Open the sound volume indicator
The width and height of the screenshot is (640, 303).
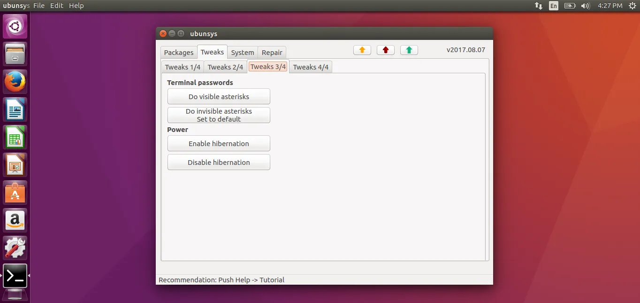pyautogui.click(x=585, y=6)
